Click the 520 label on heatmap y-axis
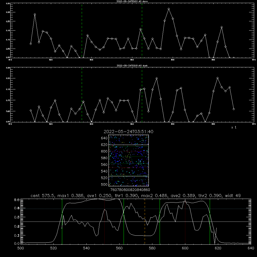Screen dimensions: 257x257 (x=104, y=178)
